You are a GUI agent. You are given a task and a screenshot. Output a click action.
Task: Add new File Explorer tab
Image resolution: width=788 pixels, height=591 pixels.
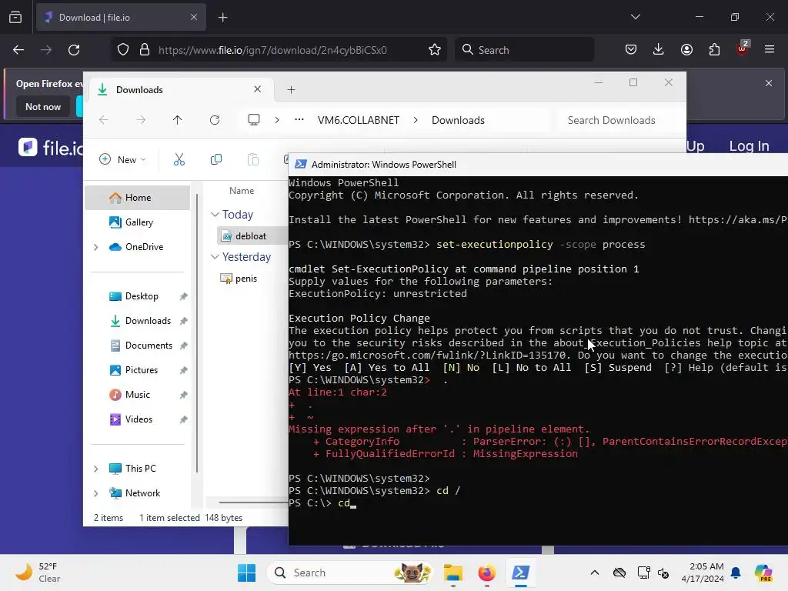tap(291, 89)
